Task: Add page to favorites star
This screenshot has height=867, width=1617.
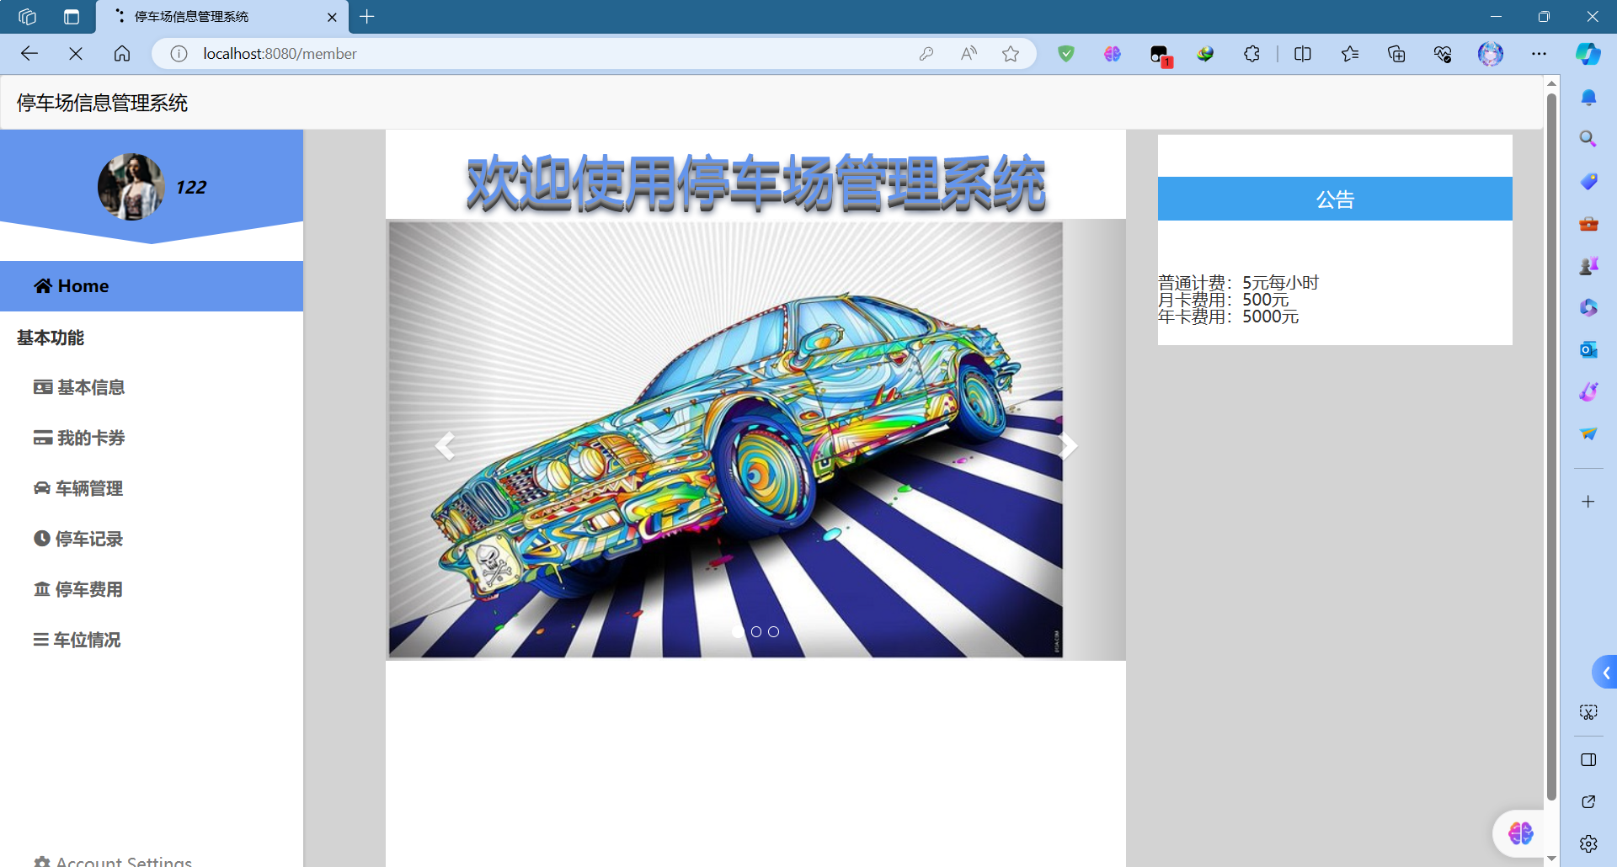Action: click(x=1011, y=54)
